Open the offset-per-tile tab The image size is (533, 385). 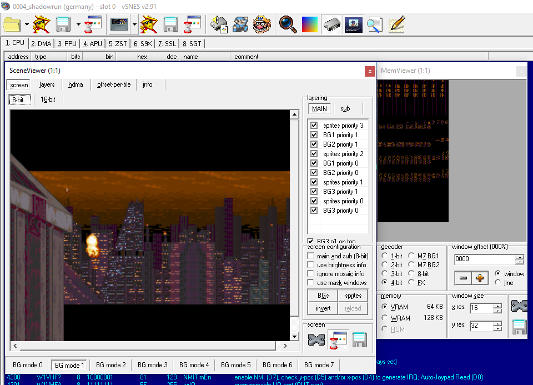(x=114, y=84)
